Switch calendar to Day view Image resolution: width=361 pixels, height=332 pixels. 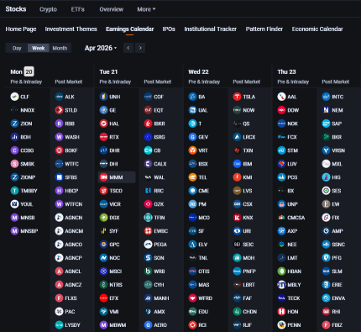pyautogui.click(x=17, y=48)
